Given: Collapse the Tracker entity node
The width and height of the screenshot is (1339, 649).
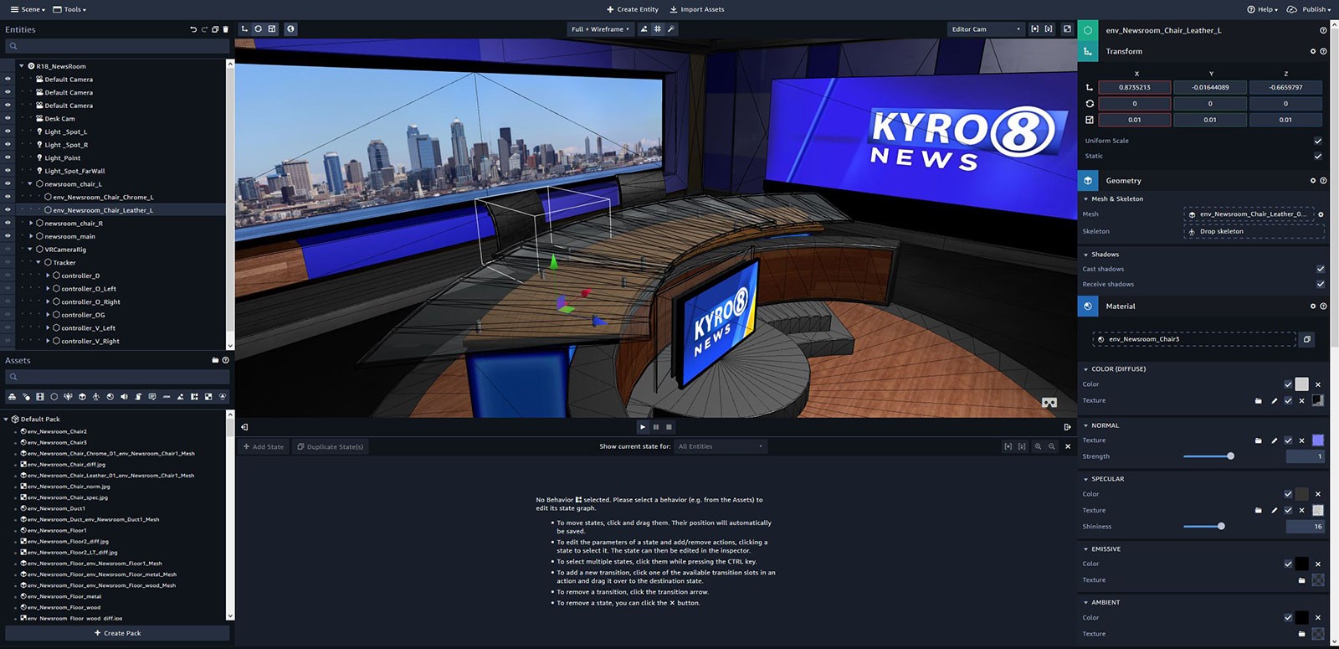Looking at the screenshot, I should click(x=38, y=262).
